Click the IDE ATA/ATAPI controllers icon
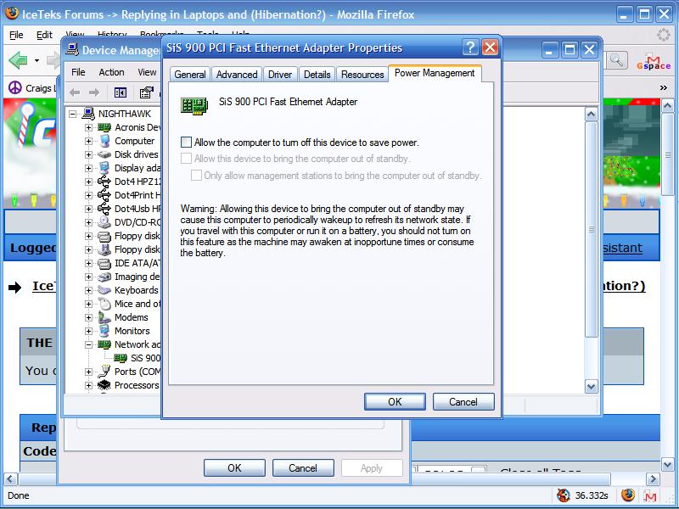This screenshot has width=679, height=509. click(x=104, y=263)
